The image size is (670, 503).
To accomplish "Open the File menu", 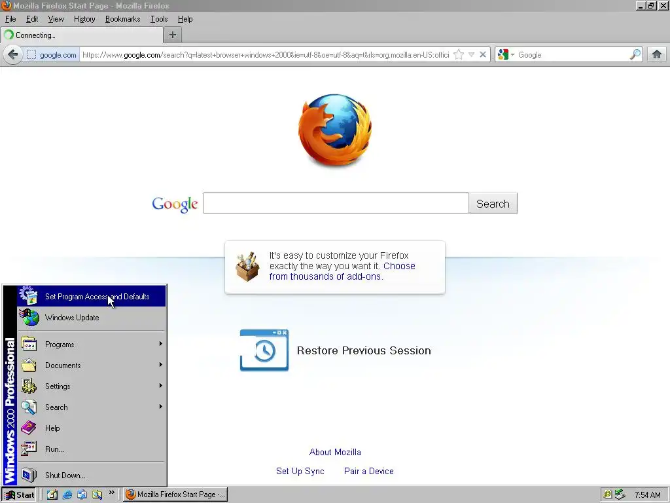I will (x=10, y=19).
